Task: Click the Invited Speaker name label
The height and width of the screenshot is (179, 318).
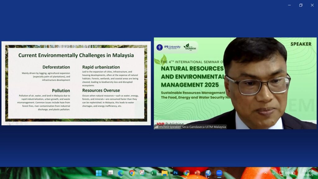Action: pyautogui.click(x=193, y=127)
